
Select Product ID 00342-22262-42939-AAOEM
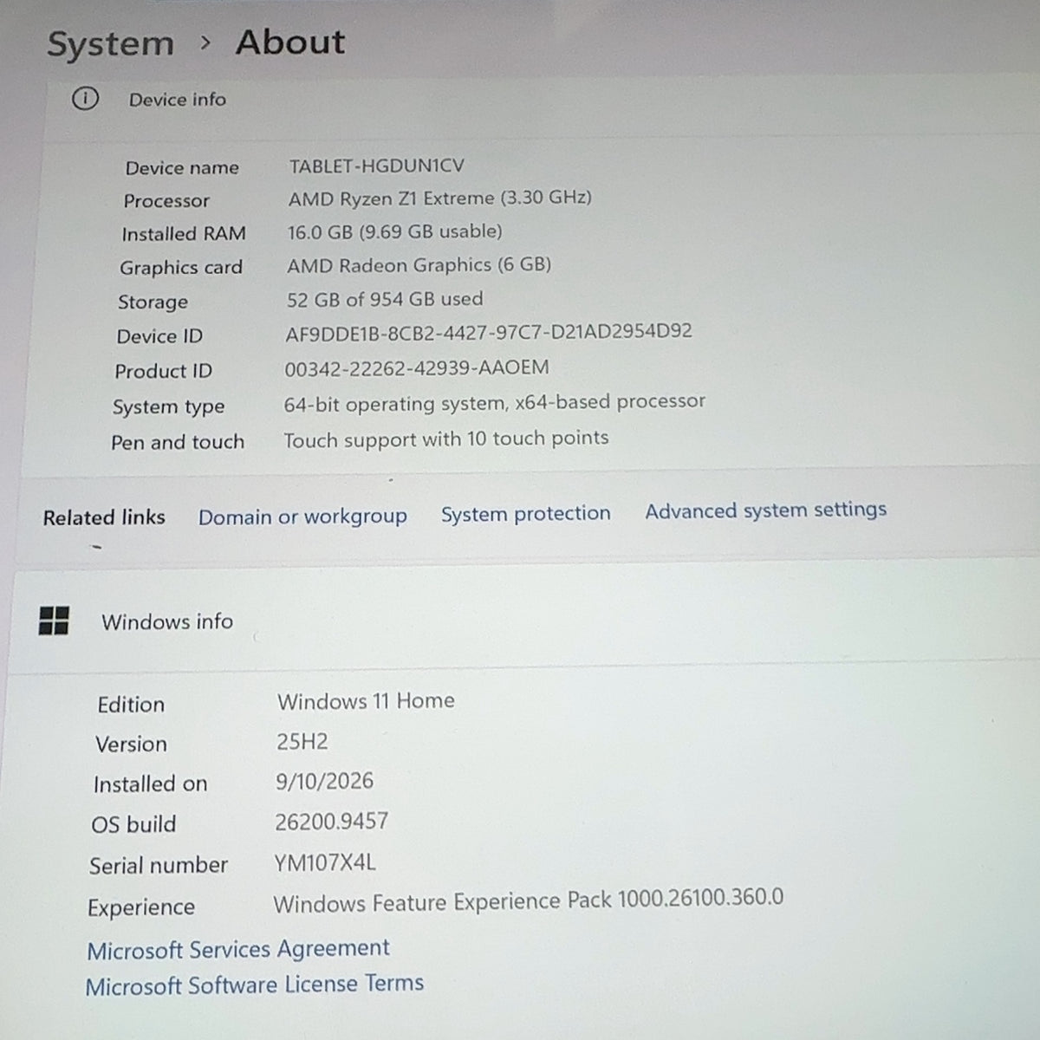tap(417, 367)
